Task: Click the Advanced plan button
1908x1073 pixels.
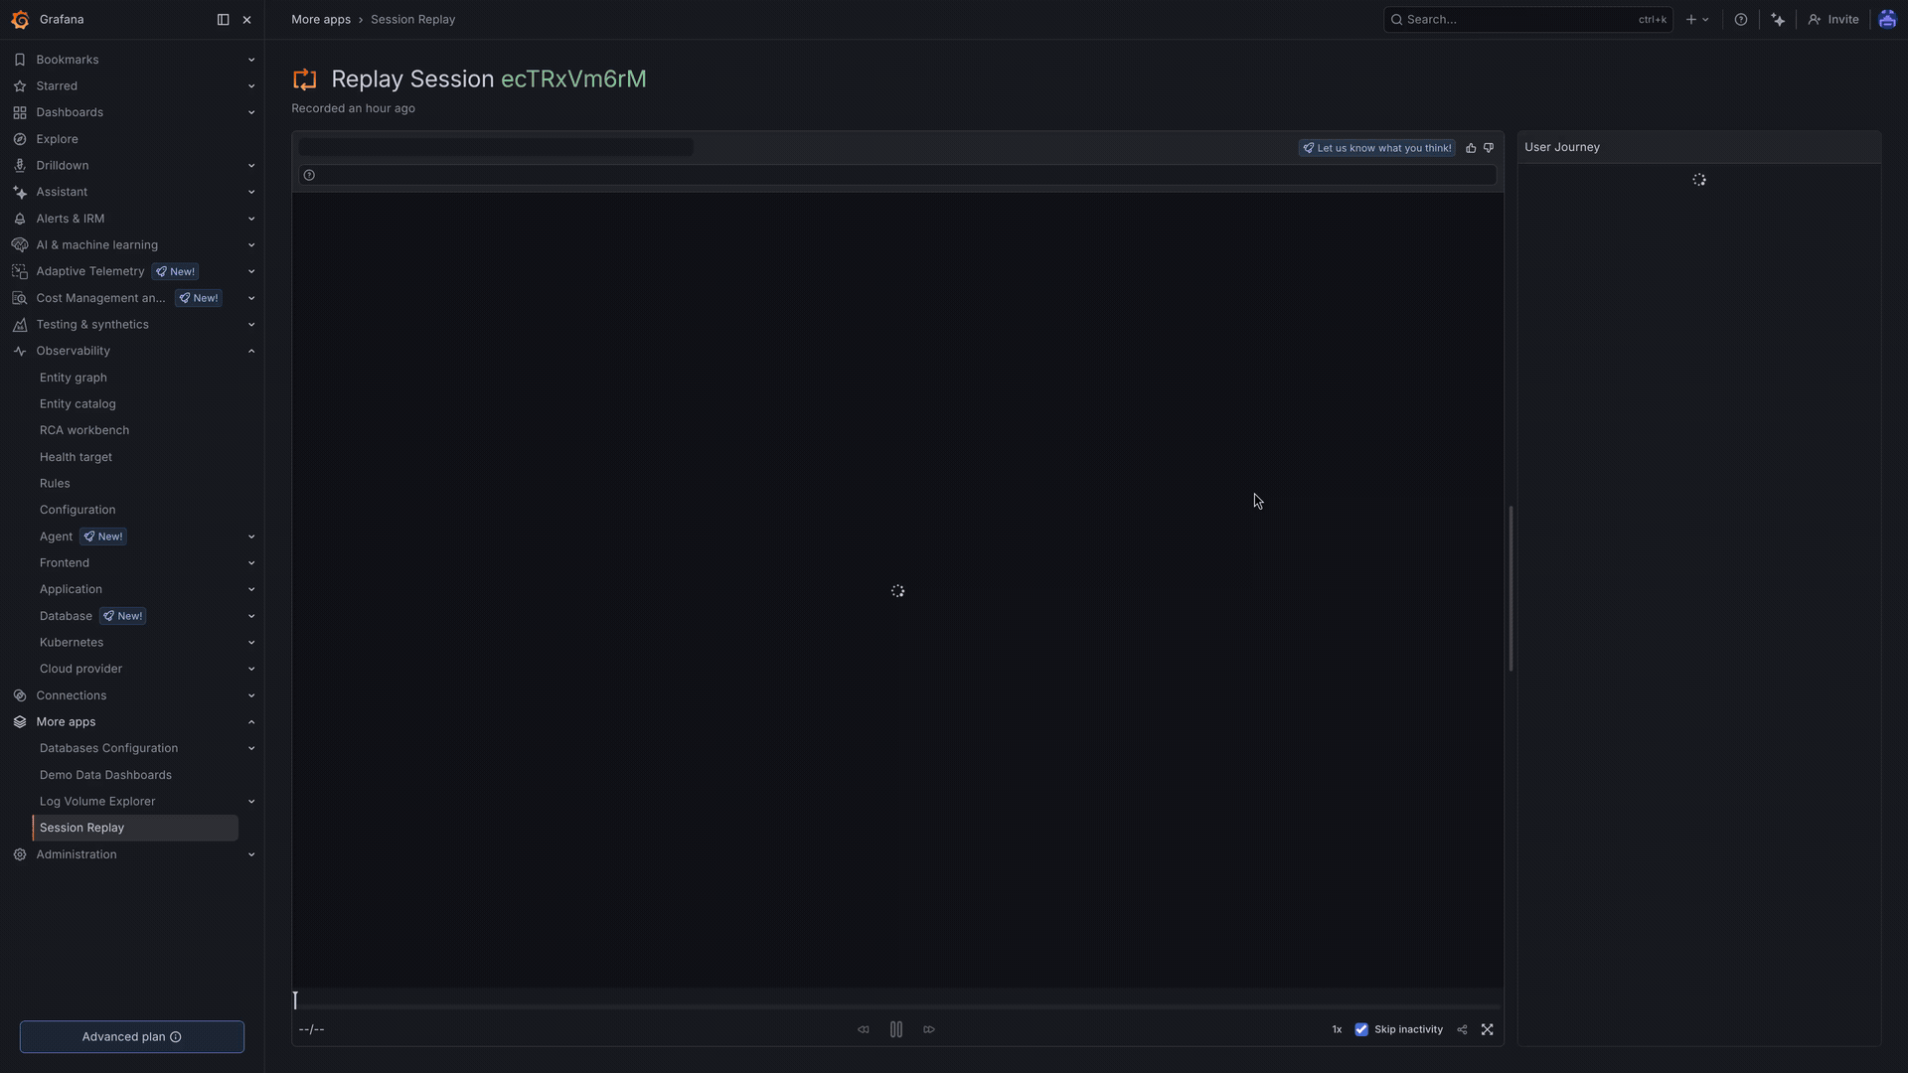Action: [x=132, y=1037]
